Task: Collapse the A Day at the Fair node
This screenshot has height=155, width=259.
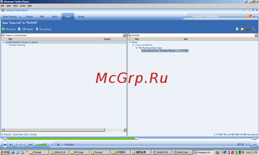Action: click(133, 45)
